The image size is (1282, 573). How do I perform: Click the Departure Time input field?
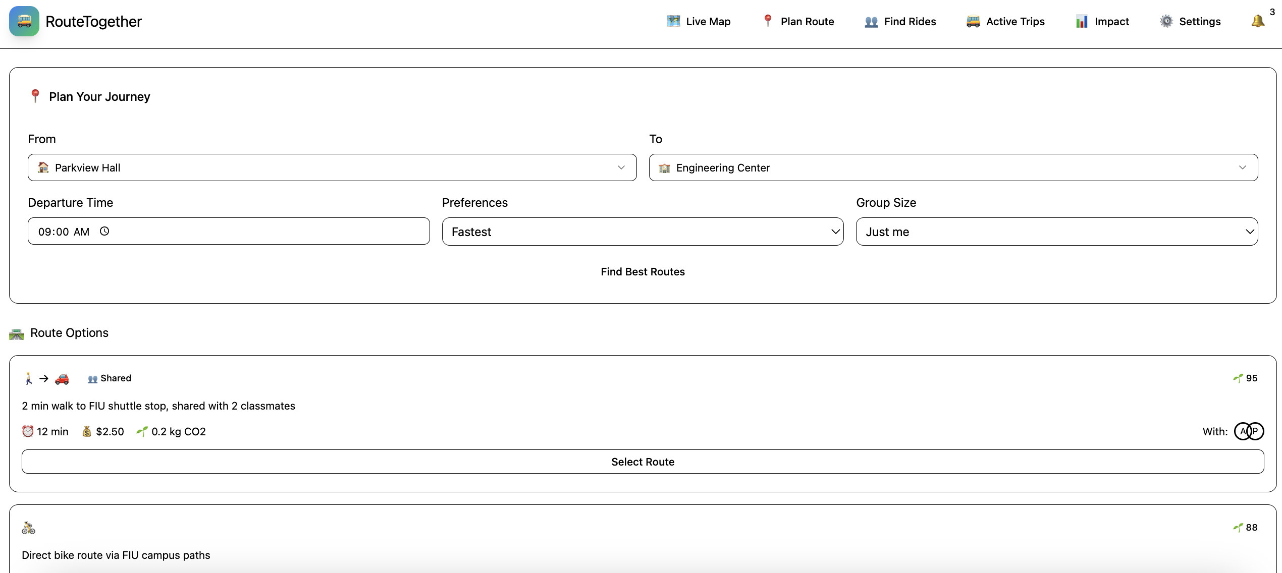[229, 232]
